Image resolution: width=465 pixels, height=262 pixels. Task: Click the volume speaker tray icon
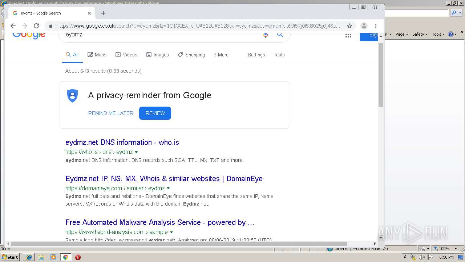point(421,257)
